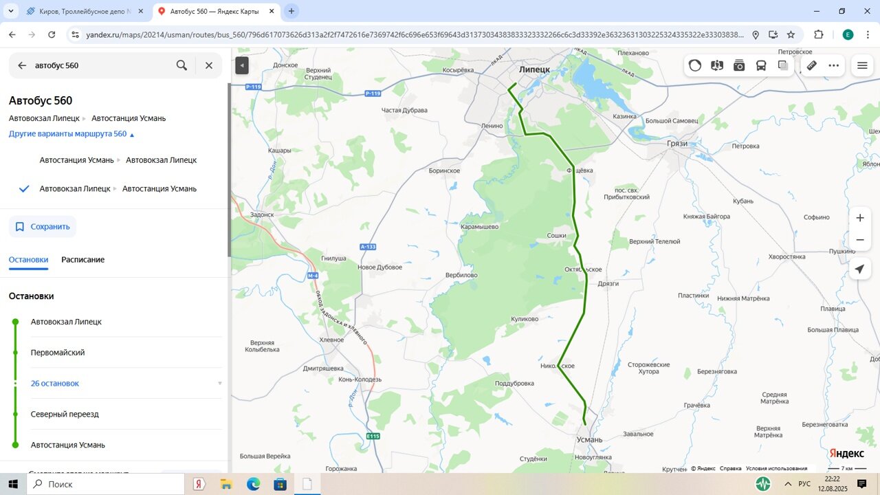Screen dimensions: 880x495
Task: Expand 26 остановок via right arrow
Action: click(220, 383)
